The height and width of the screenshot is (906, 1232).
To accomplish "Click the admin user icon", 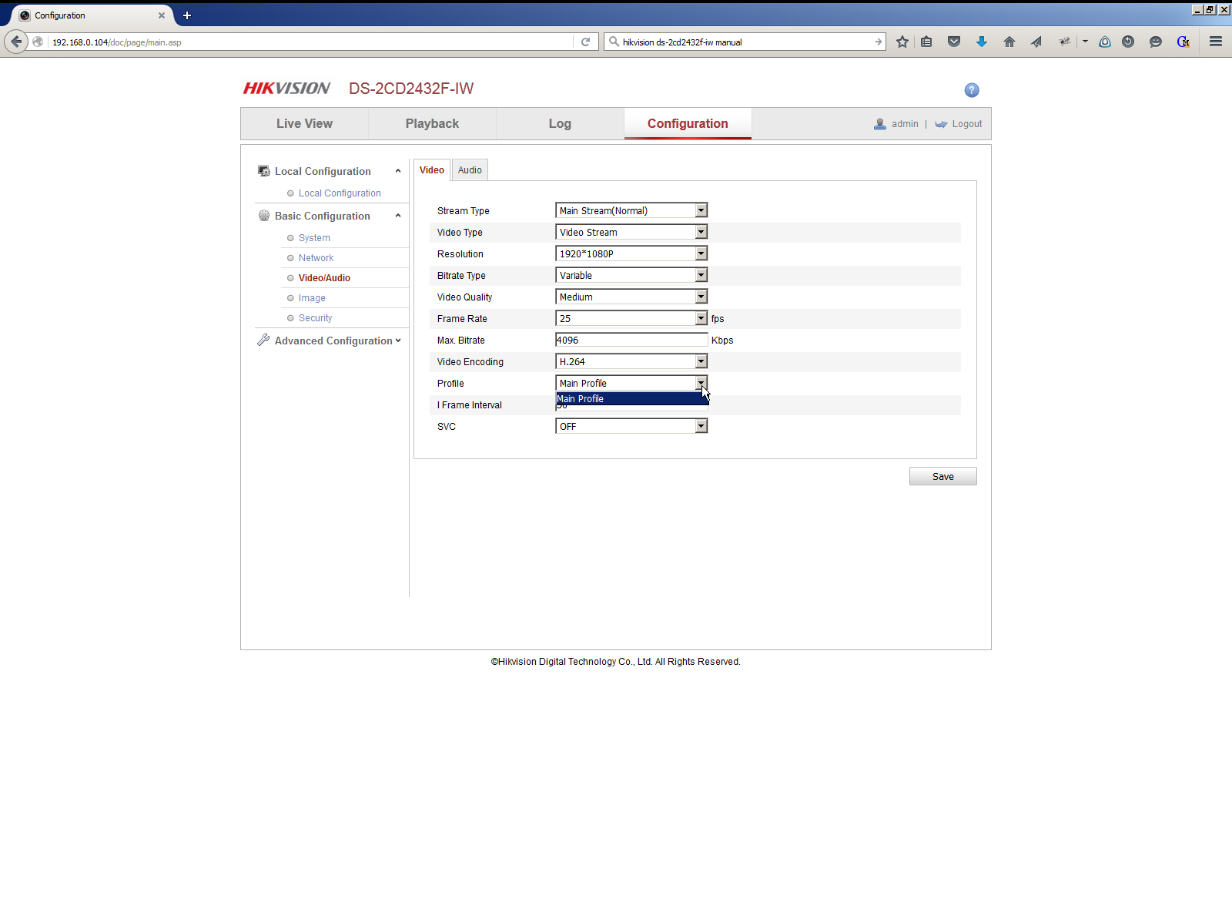I will pyautogui.click(x=880, y=124).
